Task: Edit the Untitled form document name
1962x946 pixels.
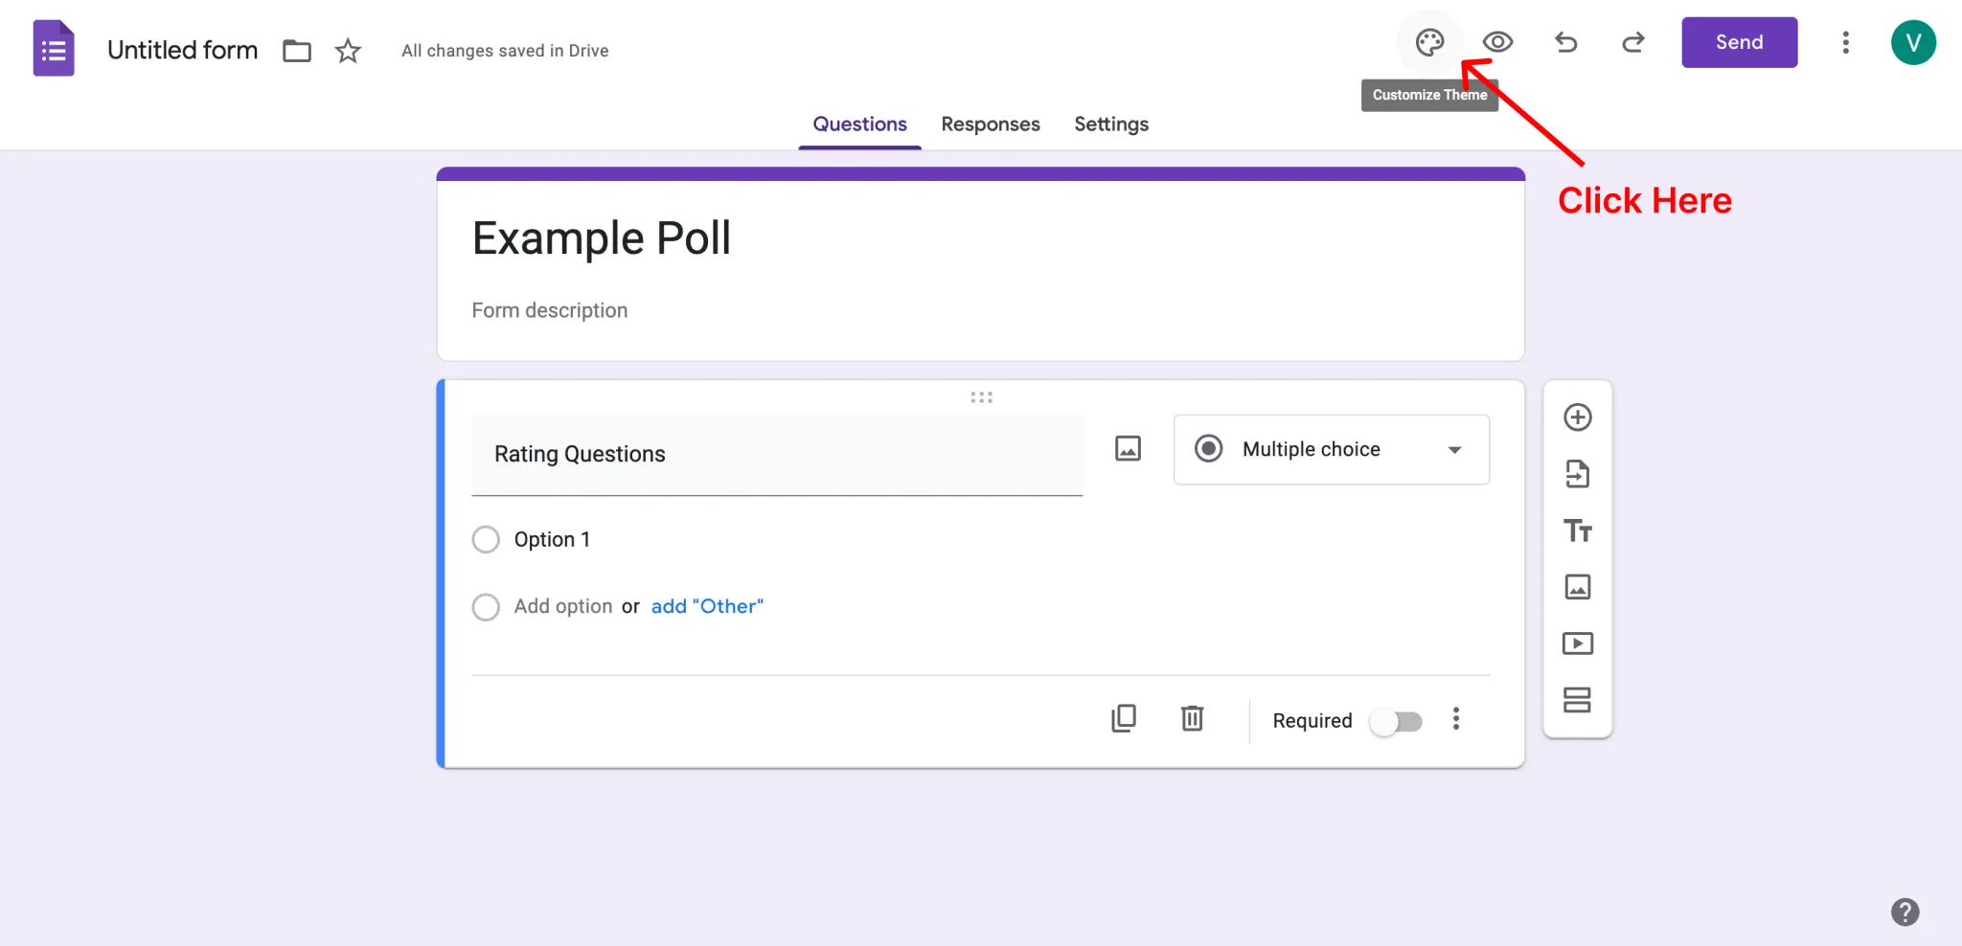Action: pos(182,50)
